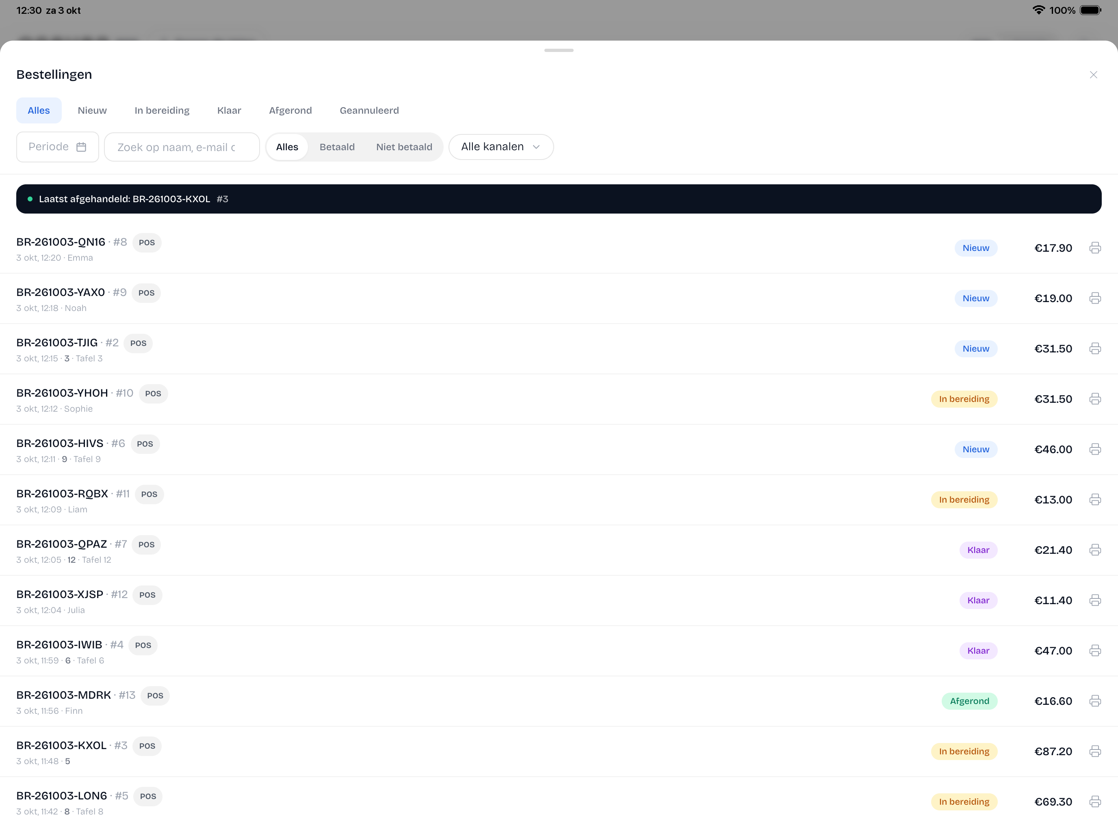Filter orders by Betaald
1118x838 pixels.
(337, 147)
